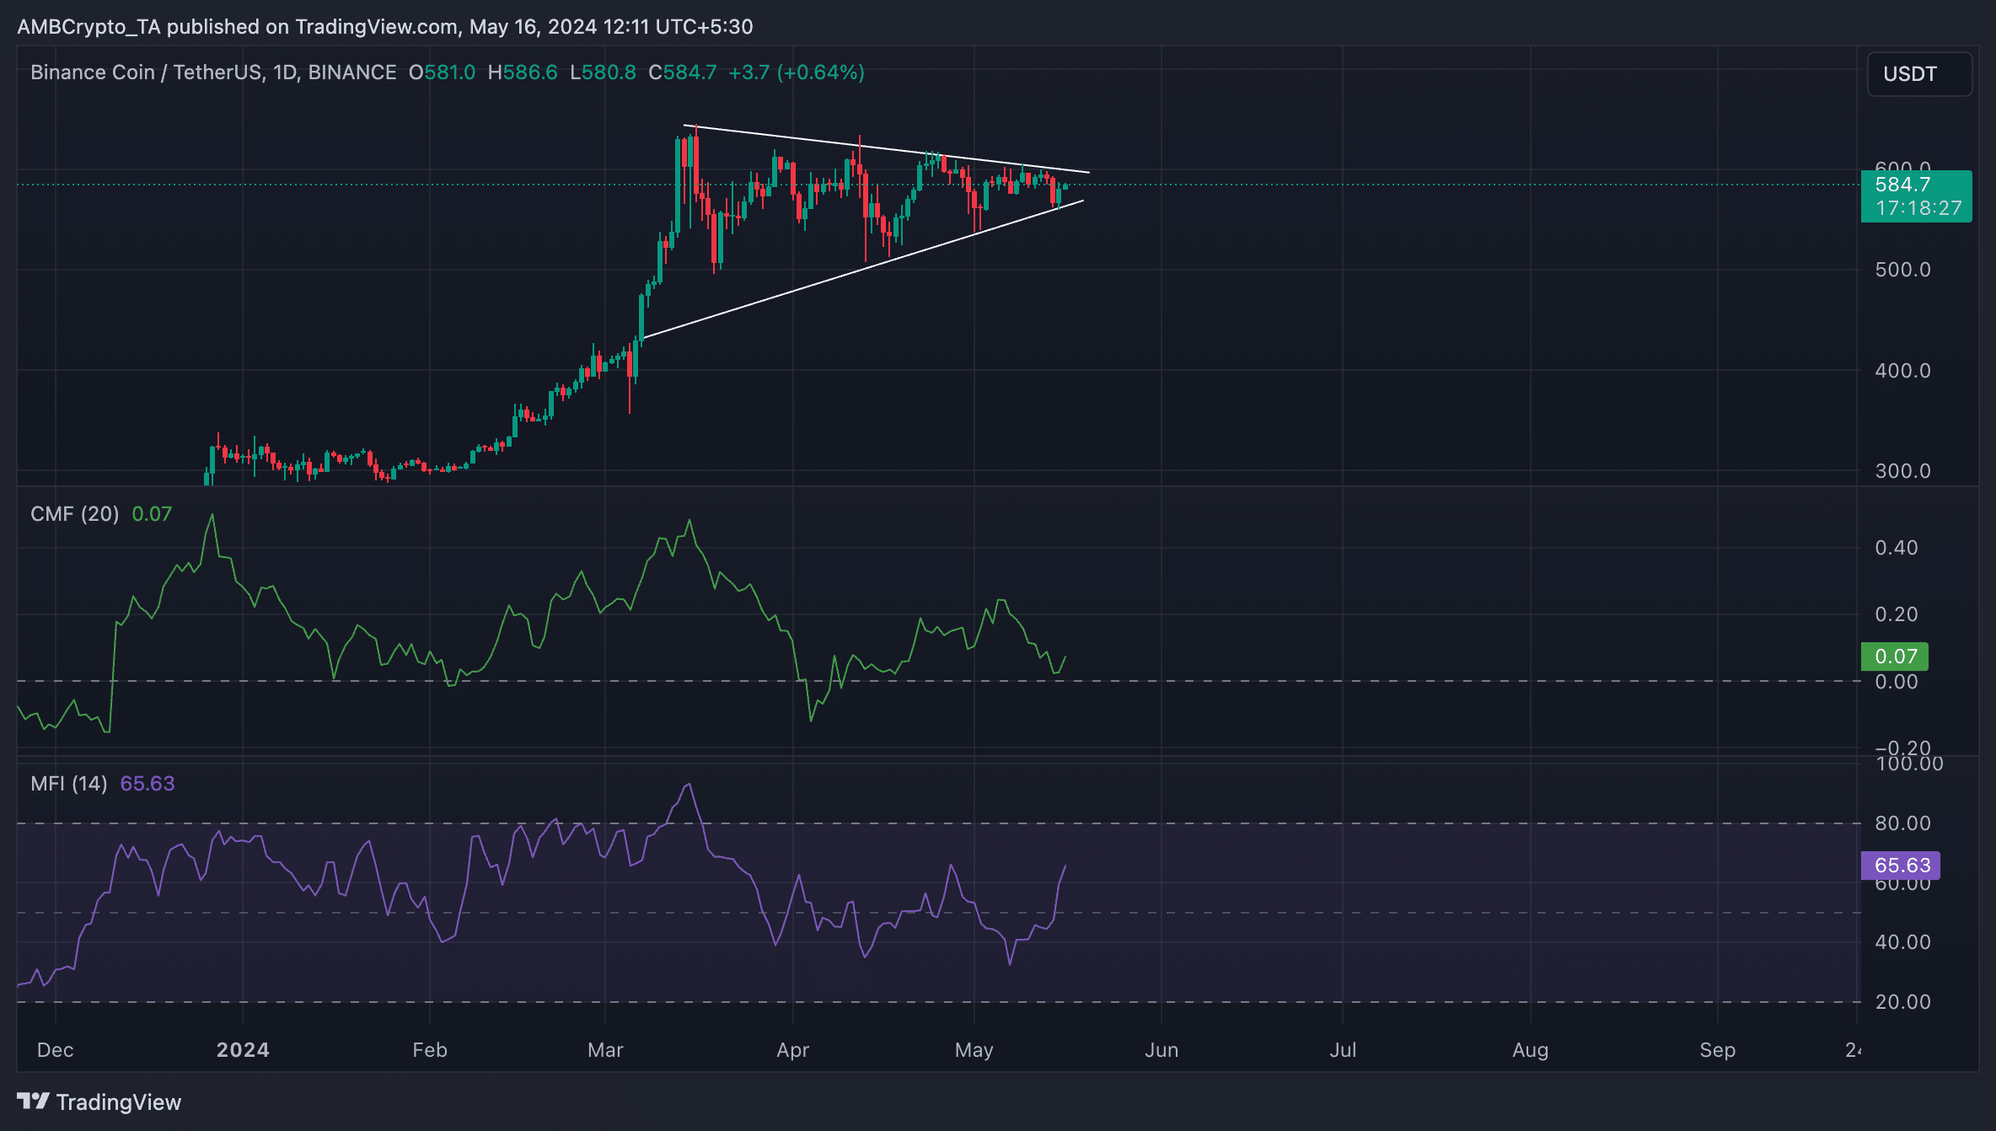The width and height of the screenshot is (1996, 1131).
Task: Click the 40.00 MFI axis label
Action: 1902,942
